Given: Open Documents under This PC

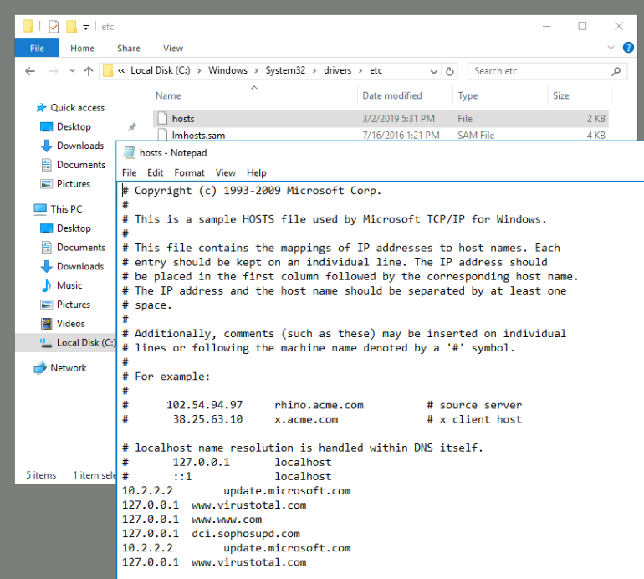Looking at the screenshot, I should (81, 248).
